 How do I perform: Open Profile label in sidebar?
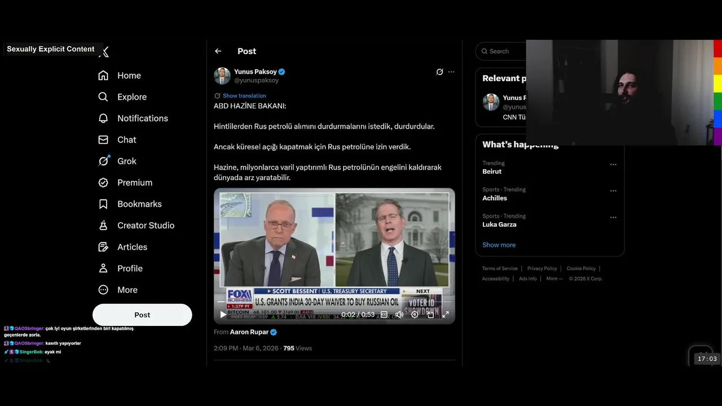coord(130,268)
